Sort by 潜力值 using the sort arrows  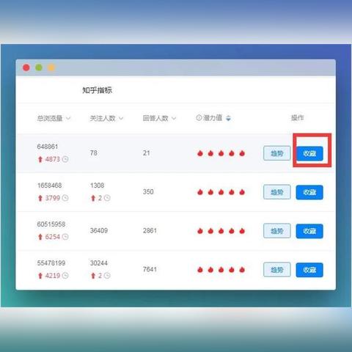click(x=228, y=118)
